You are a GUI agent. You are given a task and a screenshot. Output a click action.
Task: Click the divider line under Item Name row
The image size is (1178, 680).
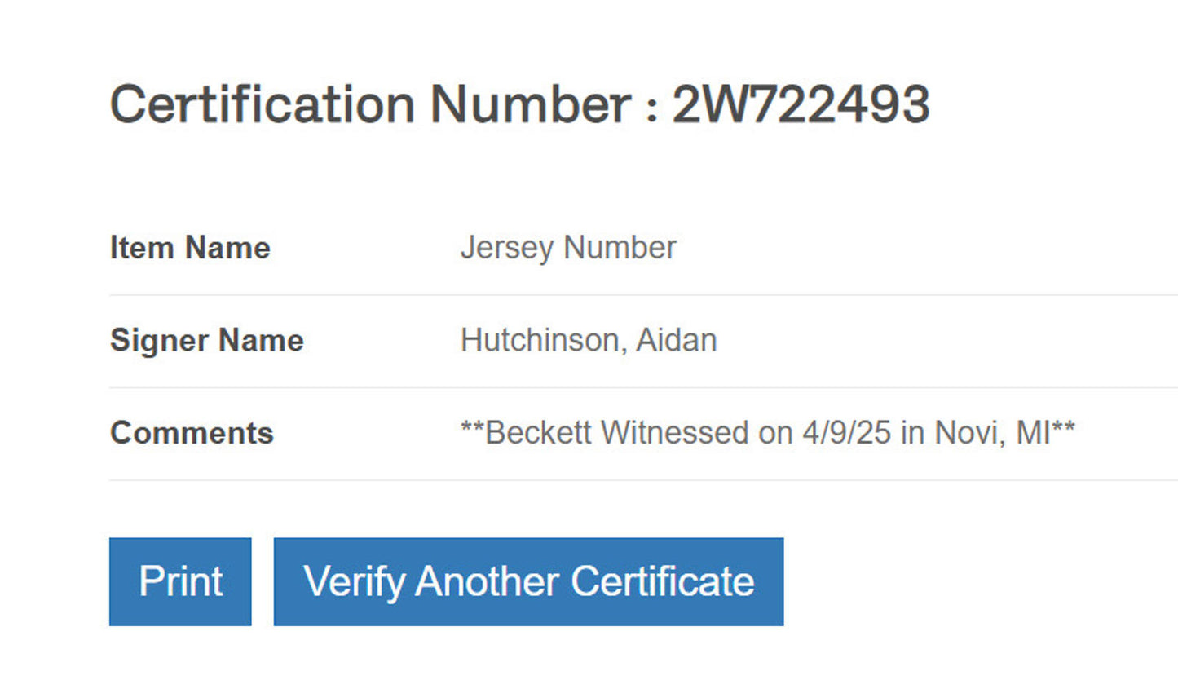(571, 294)
